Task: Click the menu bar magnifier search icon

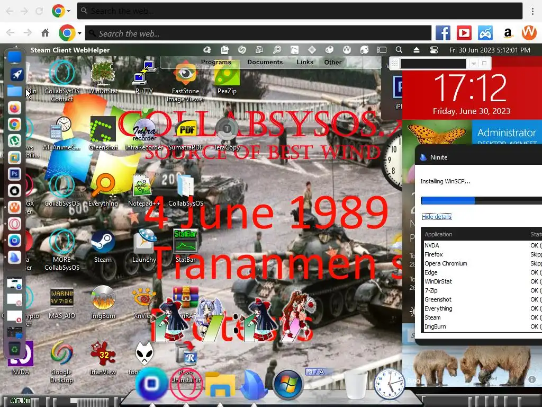Action: pos(399,50)
